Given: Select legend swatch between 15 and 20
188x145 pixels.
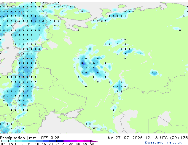Looking at the screenshot, I should pyautogui.click(x=46, y=141).
